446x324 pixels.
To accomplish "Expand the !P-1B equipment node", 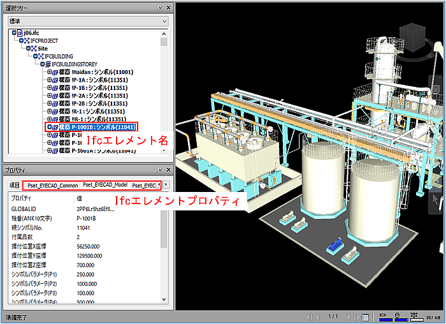I will tap(49, 87).
